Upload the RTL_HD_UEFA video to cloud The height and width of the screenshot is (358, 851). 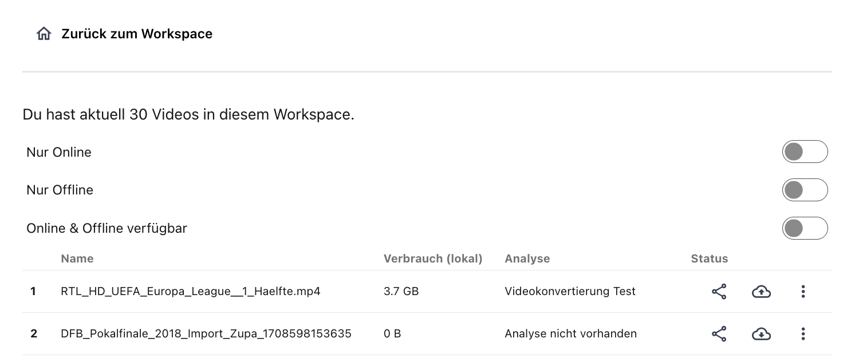761,292
